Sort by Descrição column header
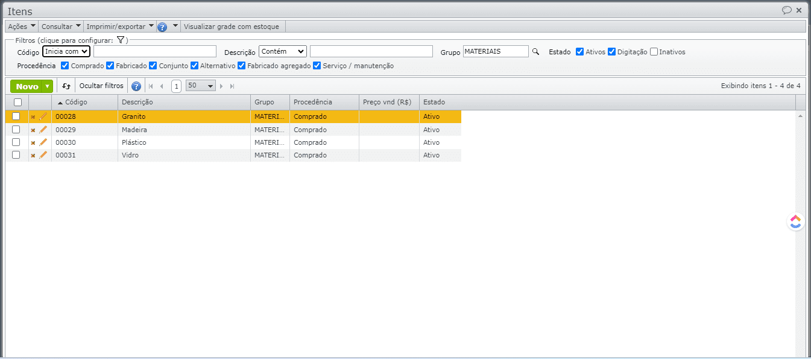811x359 pixels. (x=184, y=103)
